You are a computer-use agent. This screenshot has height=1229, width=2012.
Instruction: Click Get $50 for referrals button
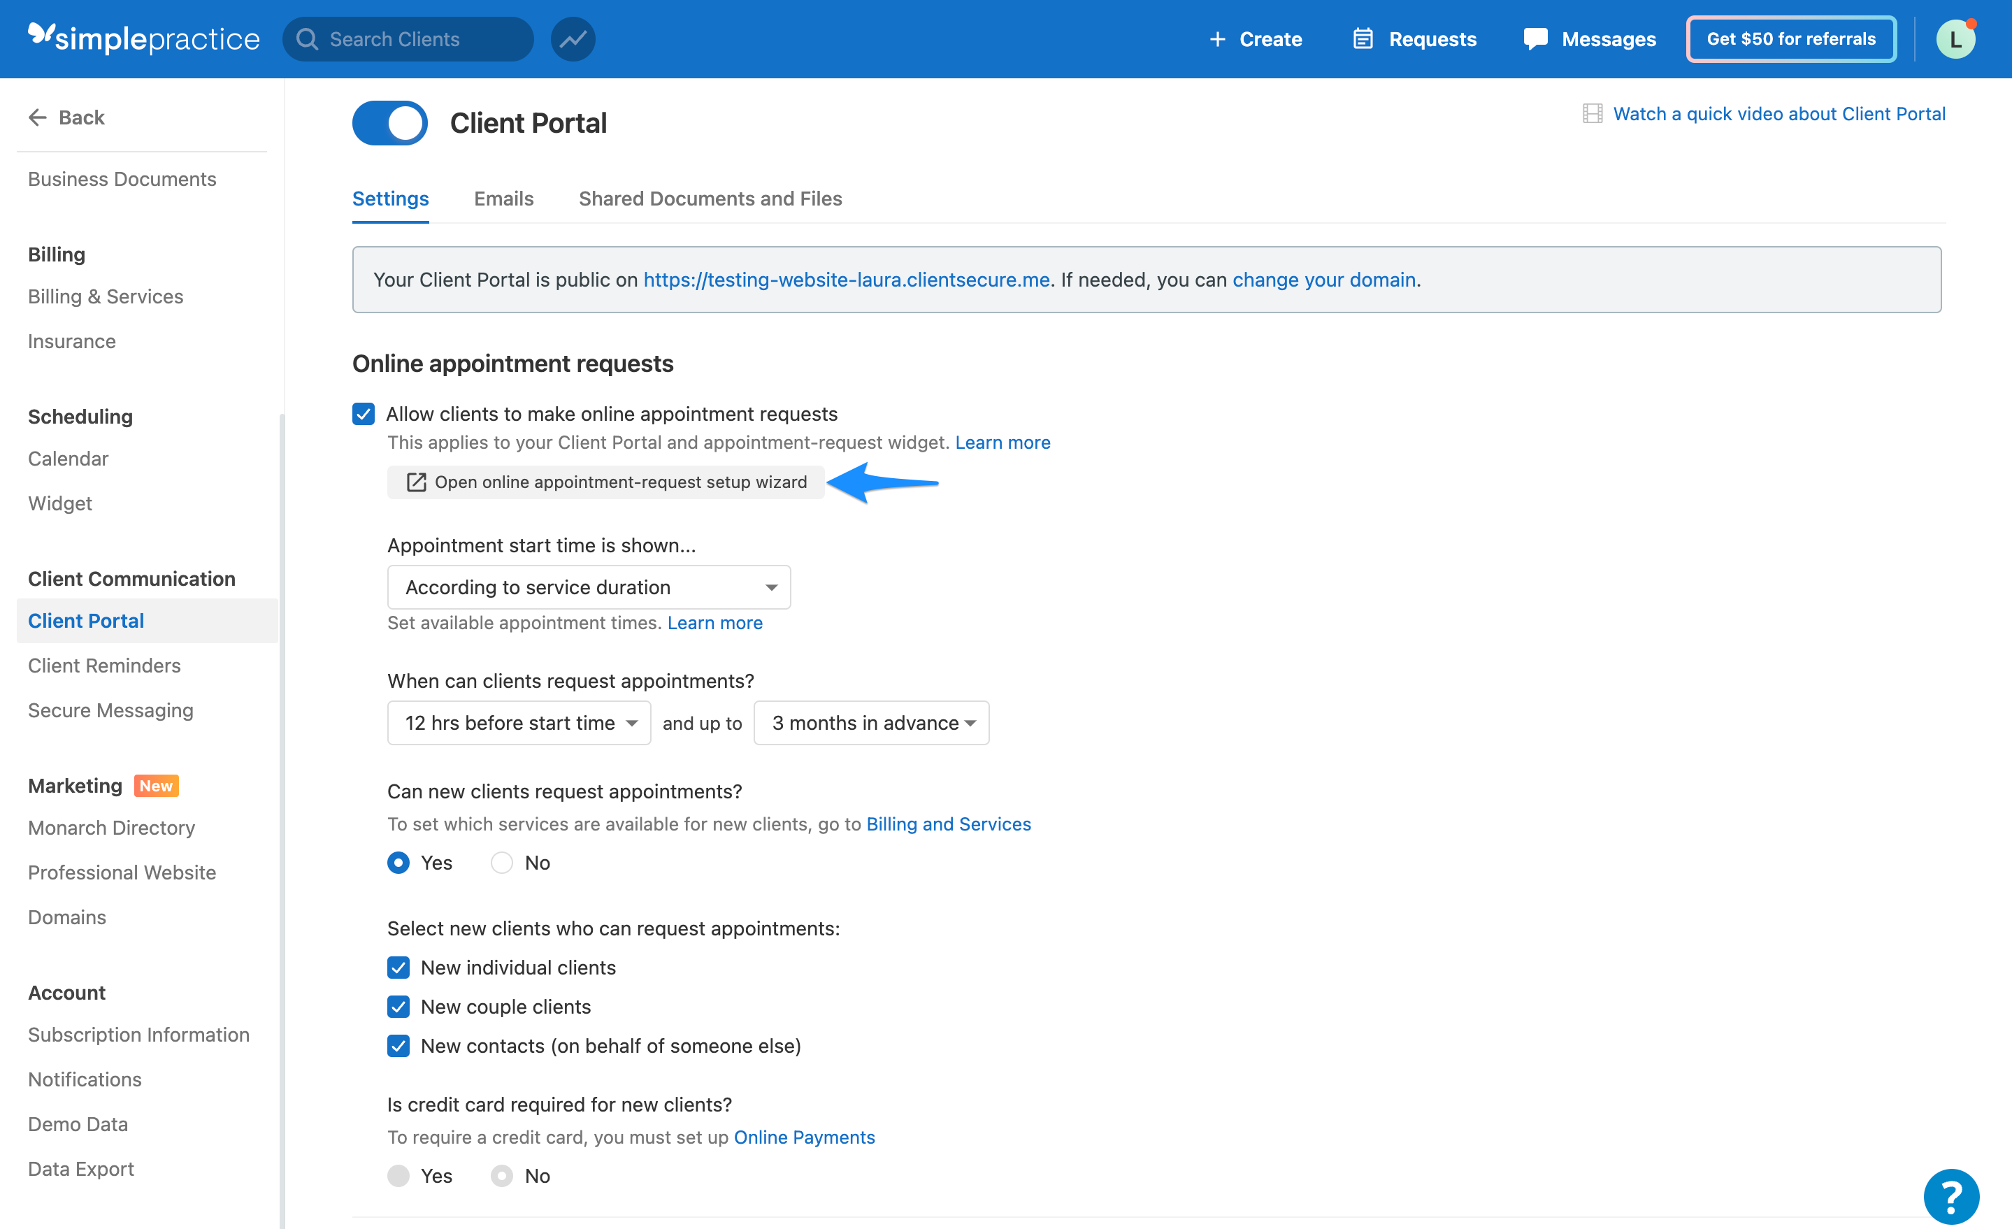pos(1790,38)
